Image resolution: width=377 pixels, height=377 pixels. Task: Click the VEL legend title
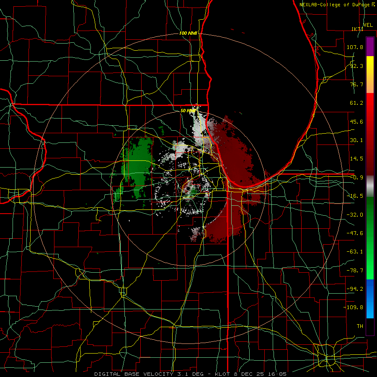tap(368, 25)
